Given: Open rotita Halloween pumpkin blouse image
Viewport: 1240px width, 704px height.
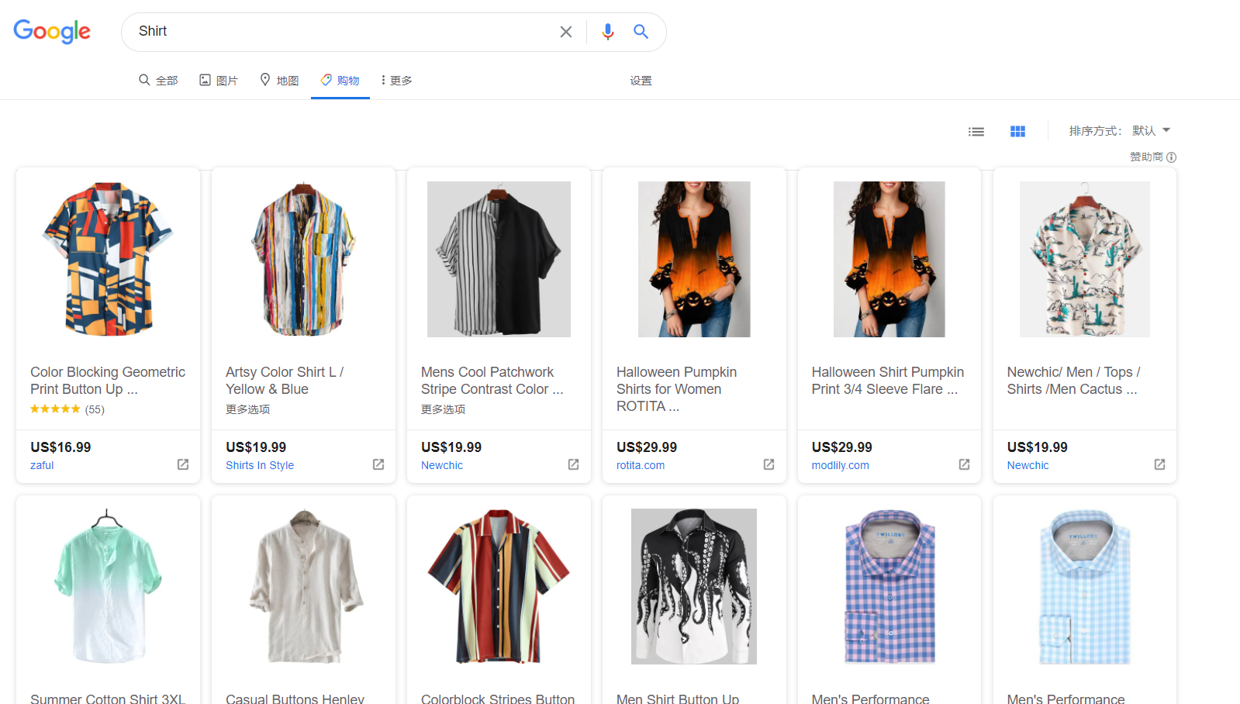Looking at the screenshot, I should [694, 259].
